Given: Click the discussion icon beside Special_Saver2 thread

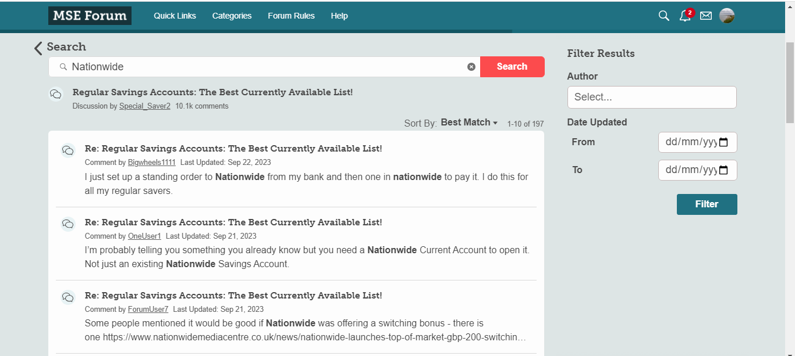Looking at the screenshot, I should [x=56, y=94].
